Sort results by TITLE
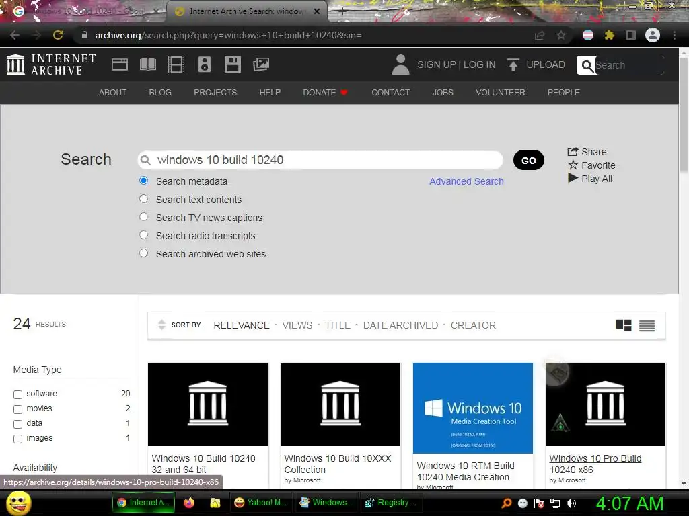 (x=338, y=325)
